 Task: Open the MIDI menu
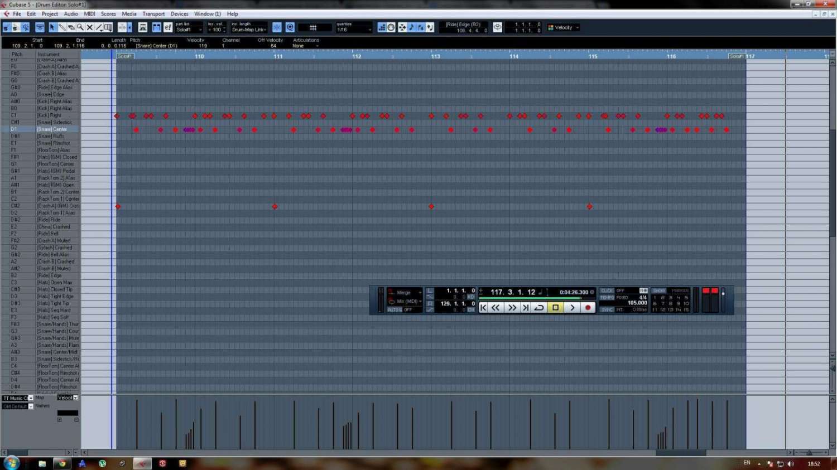89,14
